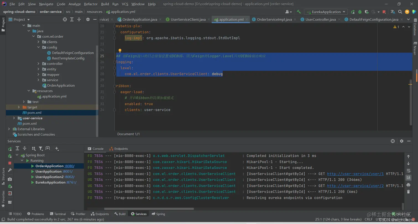Click the Debug bug icon in top toolbar

[x=360, y=12]
